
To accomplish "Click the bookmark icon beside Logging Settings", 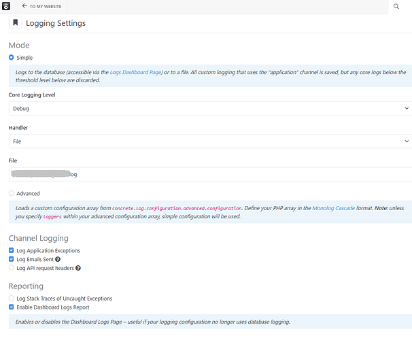I will tap(16, 23).
